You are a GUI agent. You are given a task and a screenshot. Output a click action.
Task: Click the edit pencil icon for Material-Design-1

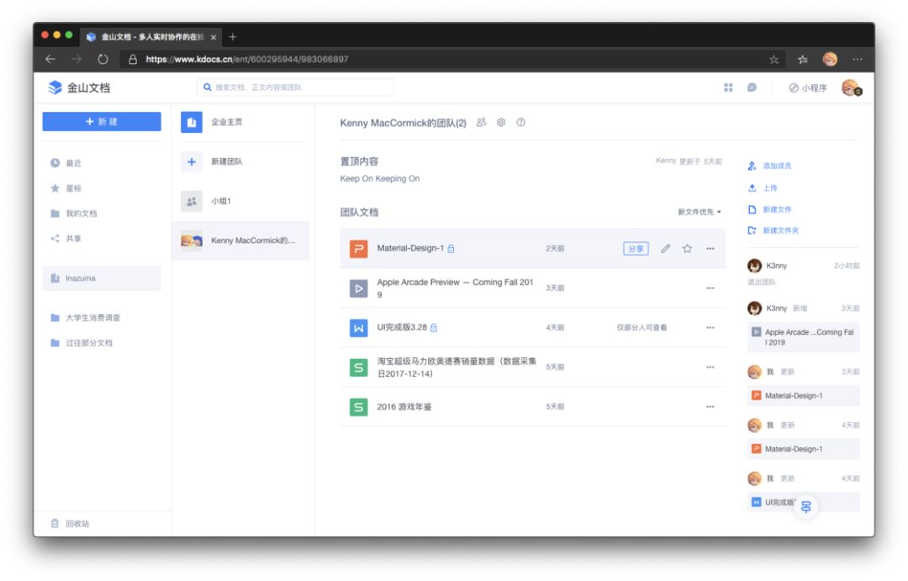point(665,249)
